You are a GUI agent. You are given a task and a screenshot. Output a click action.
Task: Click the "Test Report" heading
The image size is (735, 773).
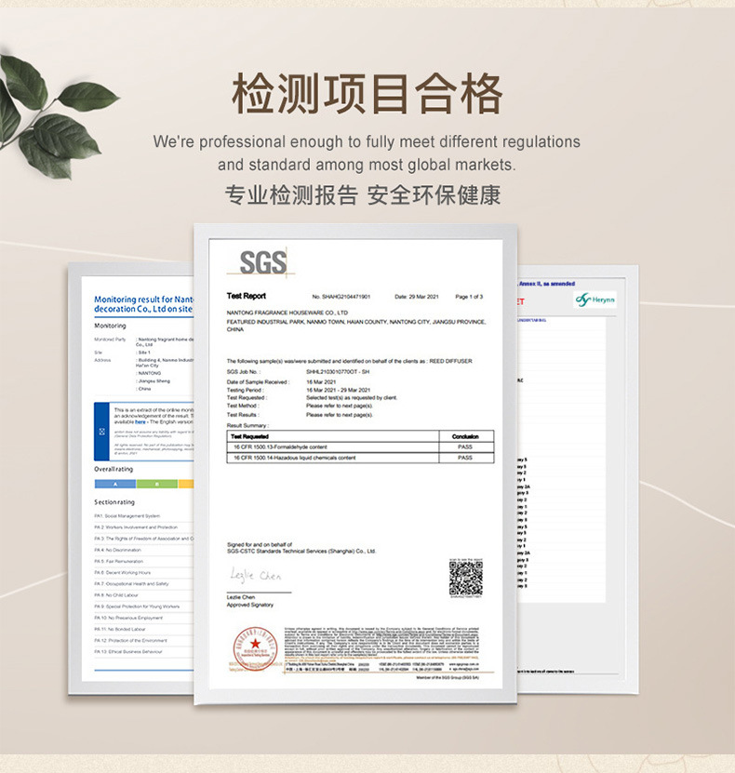coord(246,296)
